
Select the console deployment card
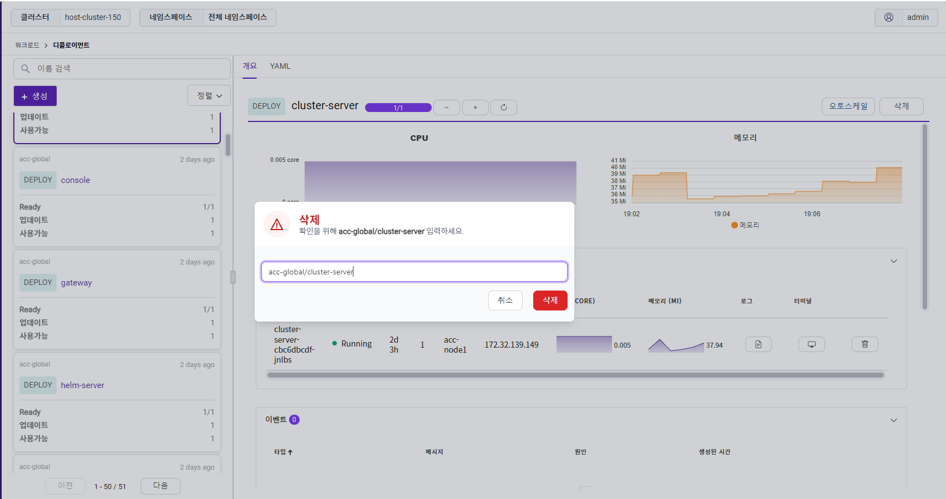[117, 197]
